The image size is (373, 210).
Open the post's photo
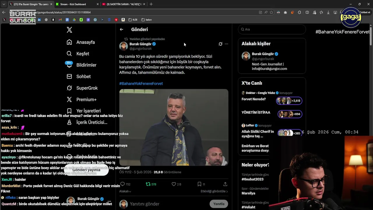(x=174, y=127)
